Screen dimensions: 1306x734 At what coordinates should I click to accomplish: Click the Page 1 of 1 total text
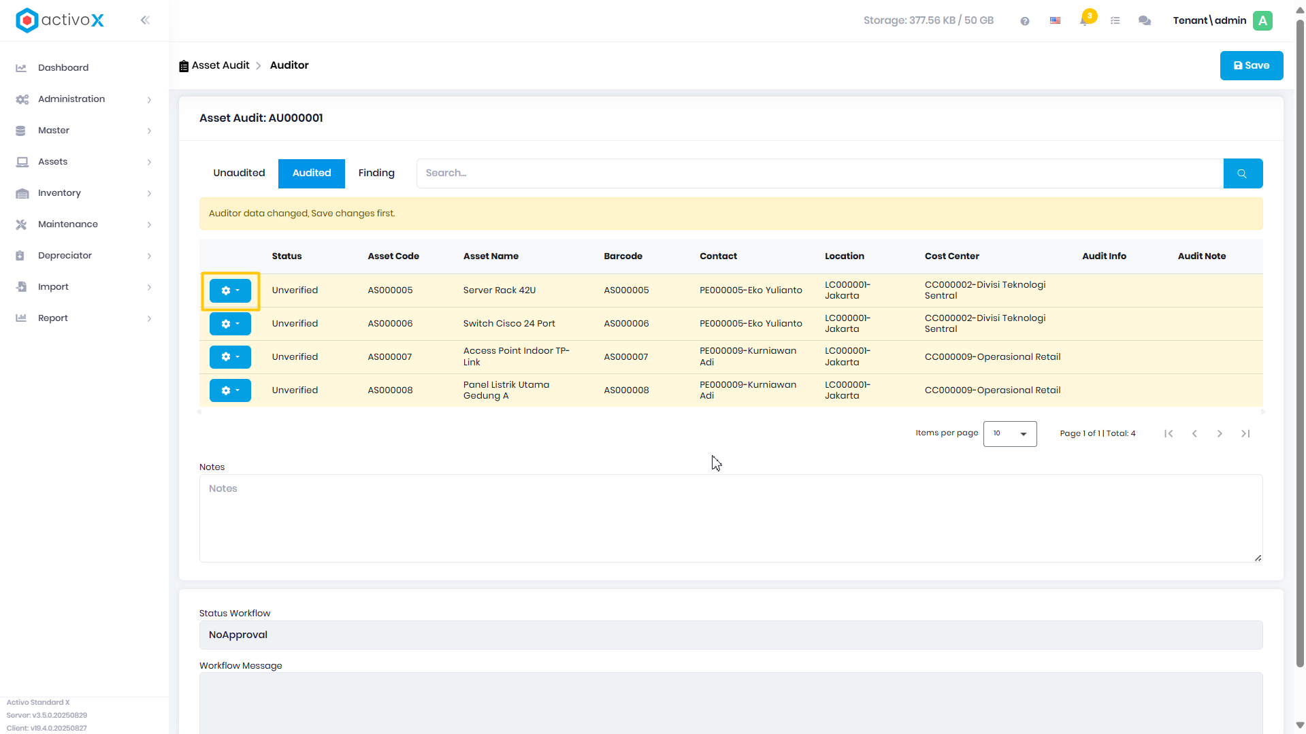tap(1097, 434)
